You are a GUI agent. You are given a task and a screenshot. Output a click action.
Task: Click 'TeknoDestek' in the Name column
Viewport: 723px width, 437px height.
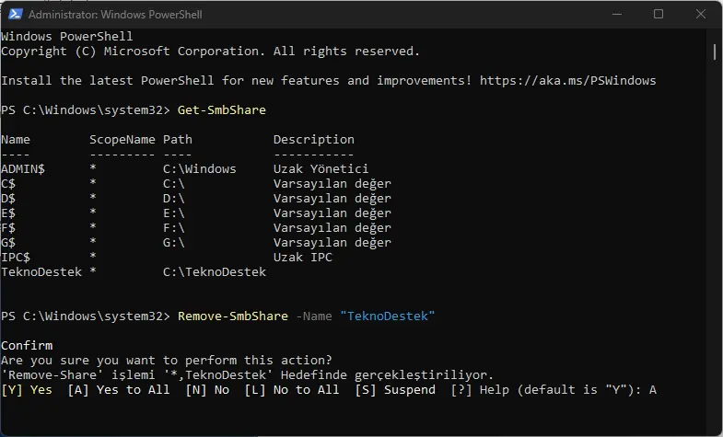pyautogui.click(x=41, y=272)
